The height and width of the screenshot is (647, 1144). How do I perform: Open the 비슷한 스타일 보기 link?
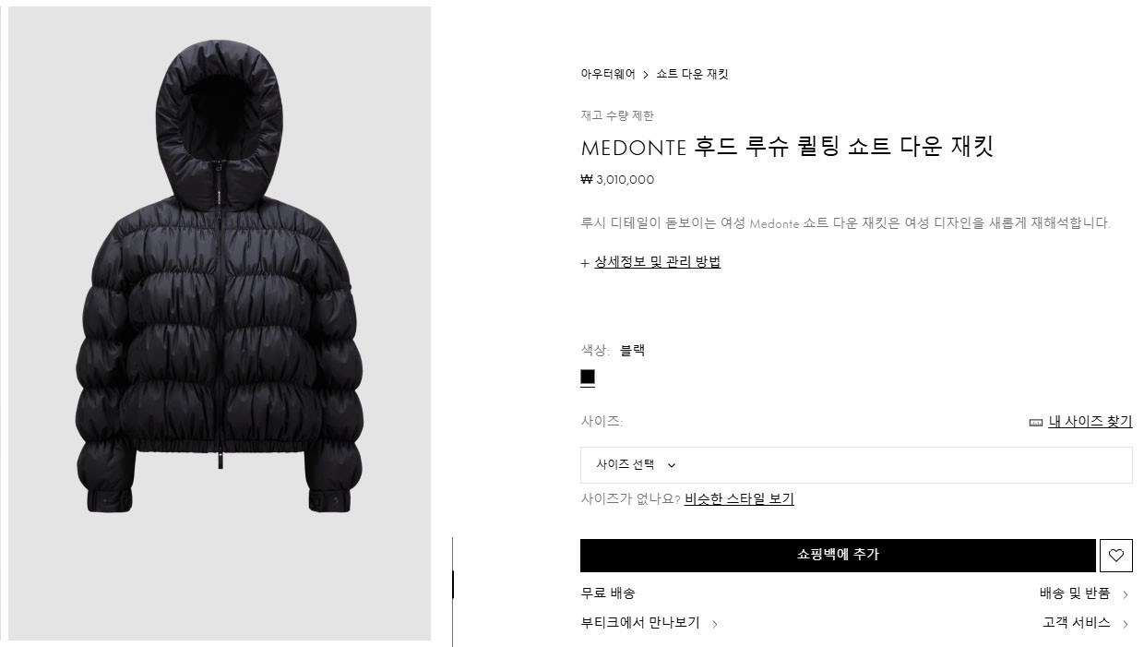(x=739, y=499)
